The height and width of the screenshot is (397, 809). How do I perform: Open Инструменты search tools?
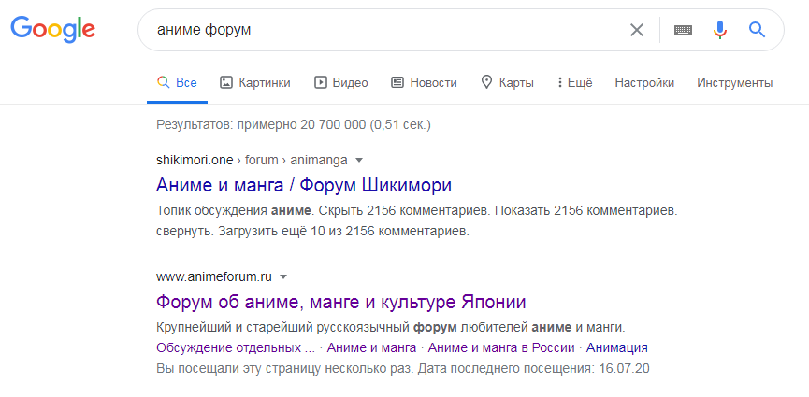point(735,82)
